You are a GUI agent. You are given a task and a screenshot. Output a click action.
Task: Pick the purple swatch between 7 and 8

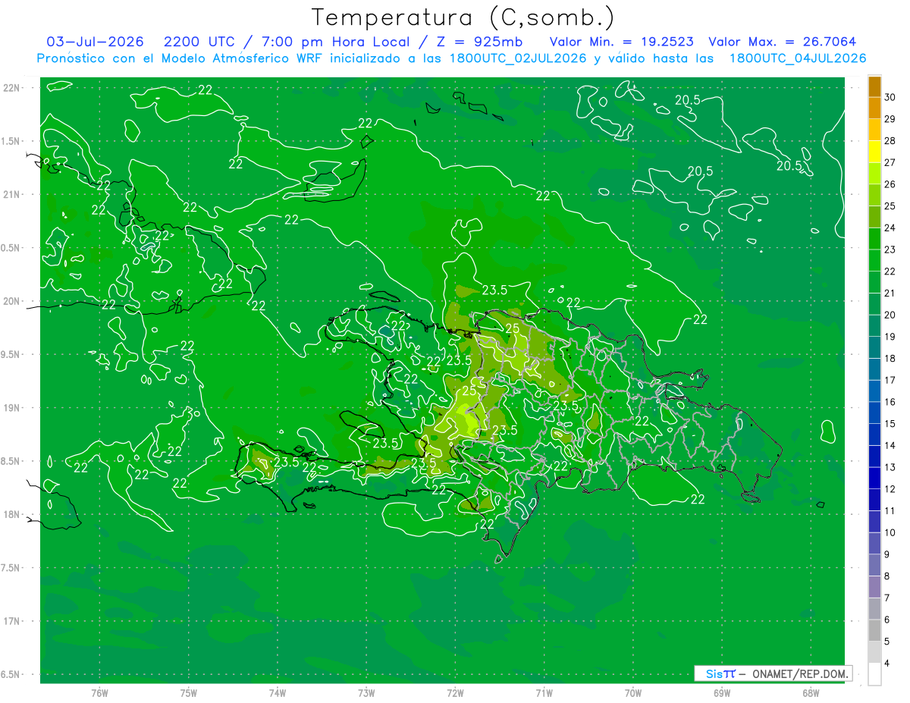click(874, 587)
